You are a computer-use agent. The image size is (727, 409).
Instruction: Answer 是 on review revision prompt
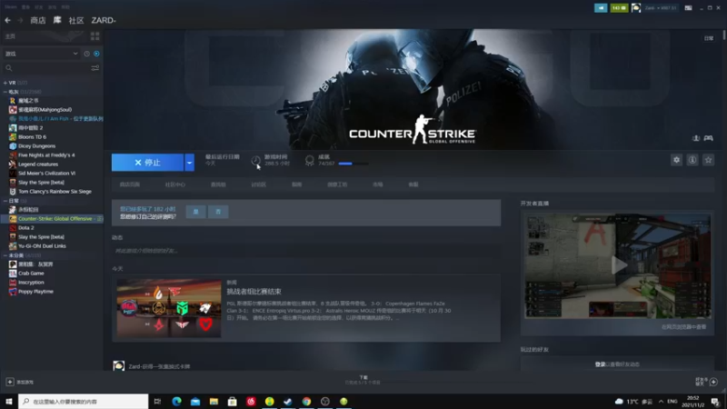click(195, 212)
